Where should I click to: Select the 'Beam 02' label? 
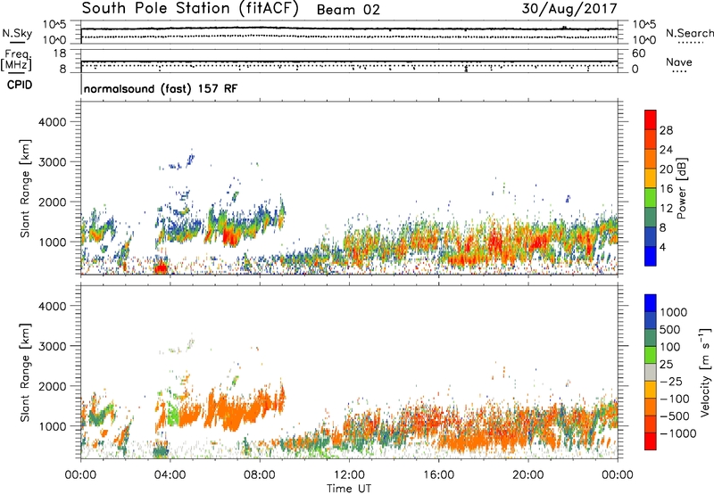(348, 10)
